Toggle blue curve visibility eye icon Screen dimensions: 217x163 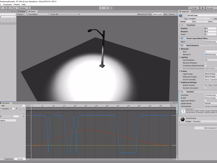coord(24,116)
